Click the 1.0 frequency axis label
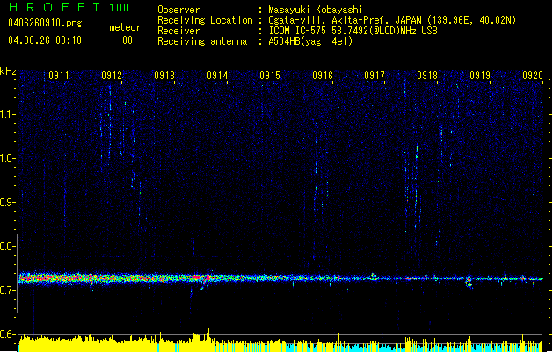 click(7, 158)
